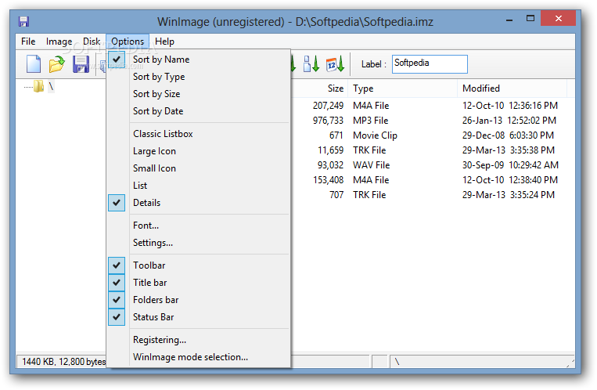Open the Image menu
The width and height of the screenshot is (597, 390).
coord(59,42)
